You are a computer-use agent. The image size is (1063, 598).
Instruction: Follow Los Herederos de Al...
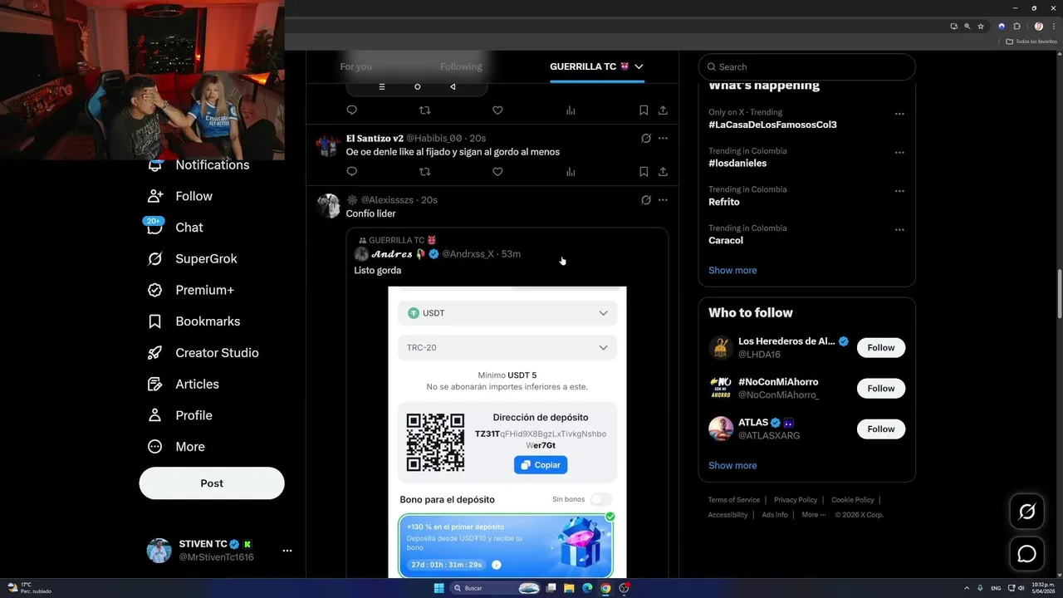pos(881,348)
